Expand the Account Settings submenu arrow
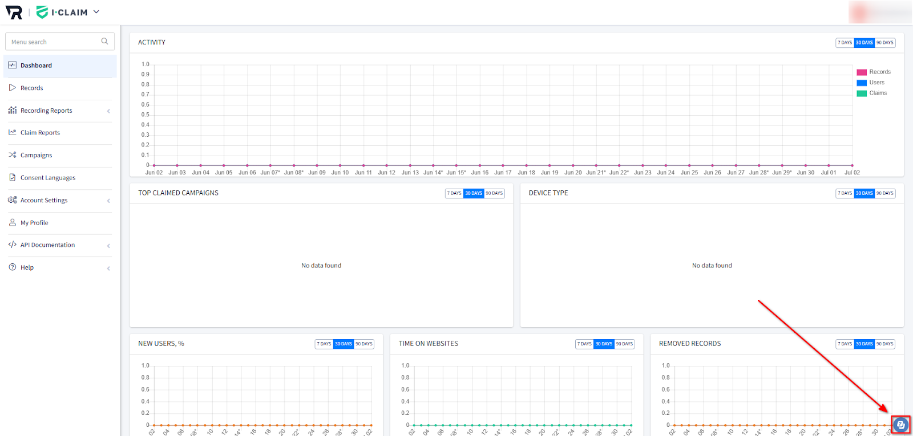The width and height of the screenshot is (913, 436). (x=108, y=201)
